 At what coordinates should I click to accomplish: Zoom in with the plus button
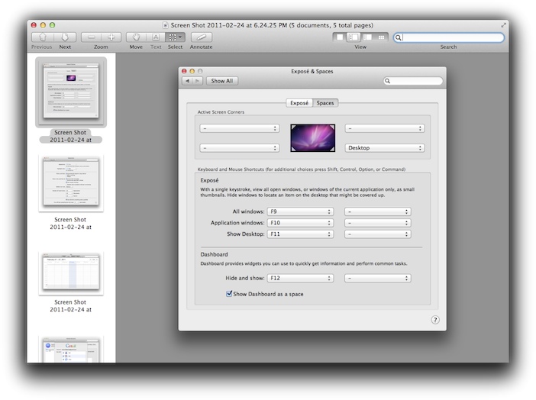pyautogui.click(x=111, y=37)
